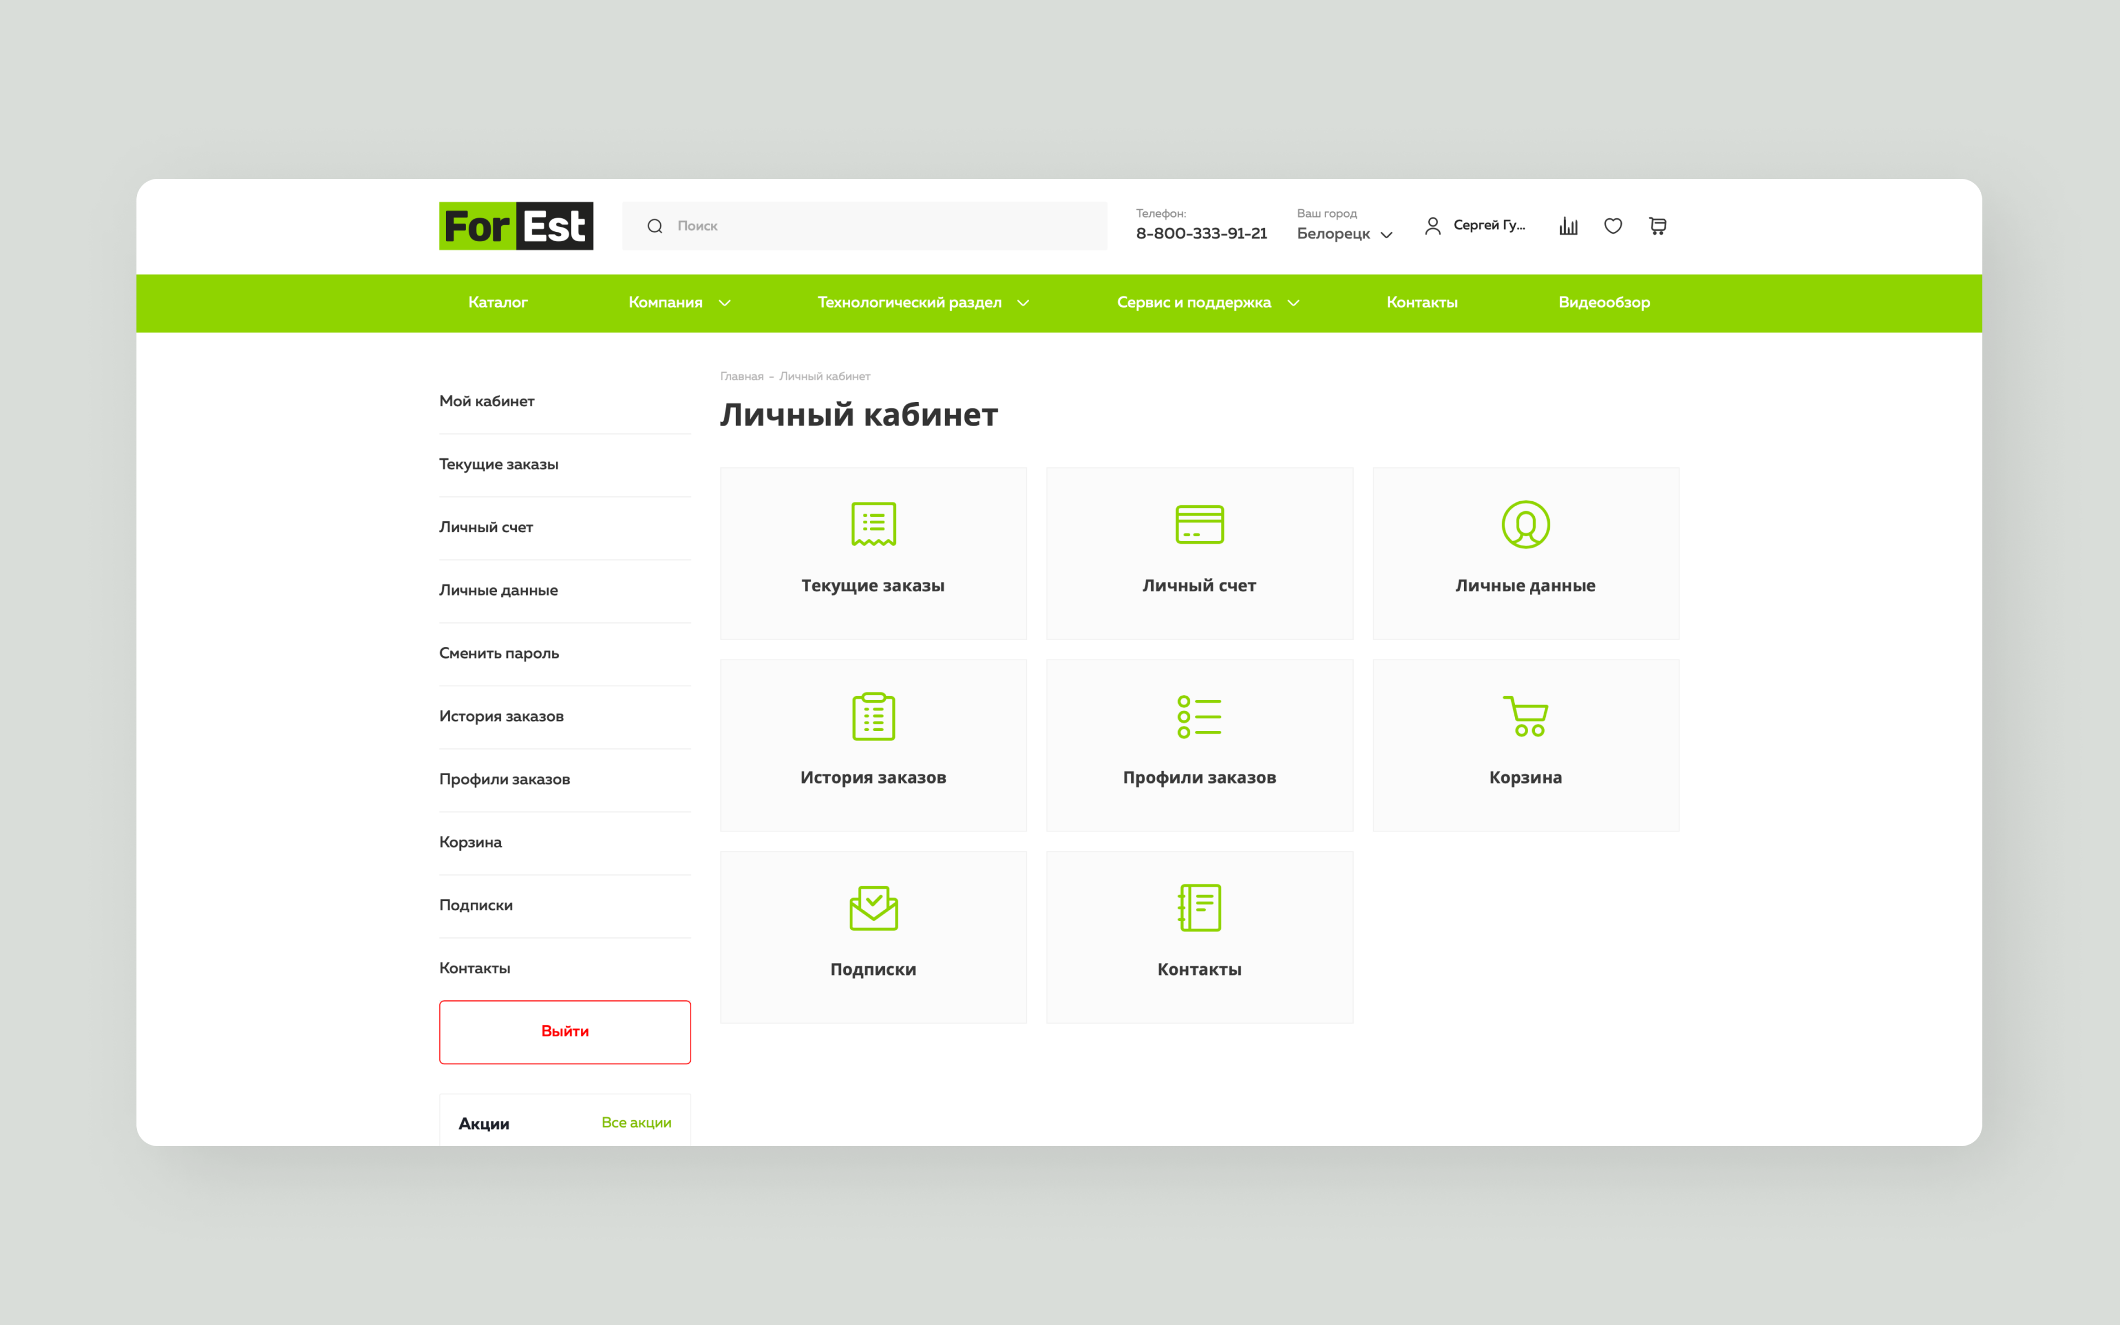Viewport: 2120px width, 1325px height.
Task: Open favorites via the heart icon
Action: point(1613,226)
